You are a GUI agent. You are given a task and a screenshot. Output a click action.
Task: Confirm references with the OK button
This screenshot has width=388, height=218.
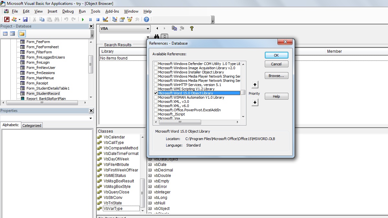coord(276,55)
